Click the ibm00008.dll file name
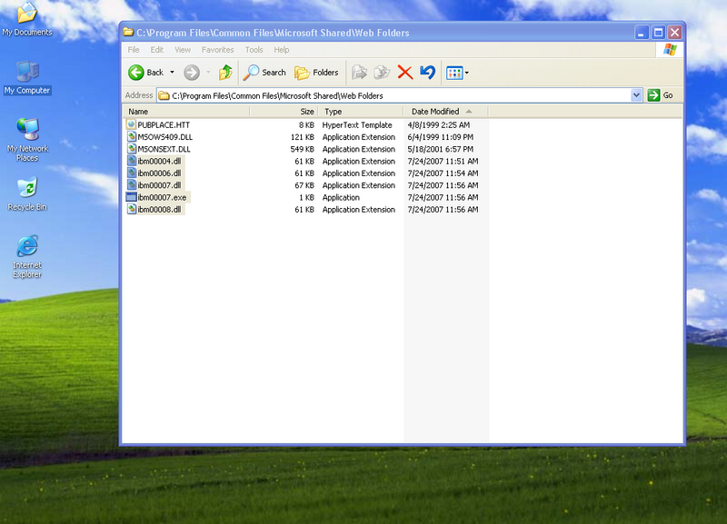 pyautogui.click(x=160, y=210)
